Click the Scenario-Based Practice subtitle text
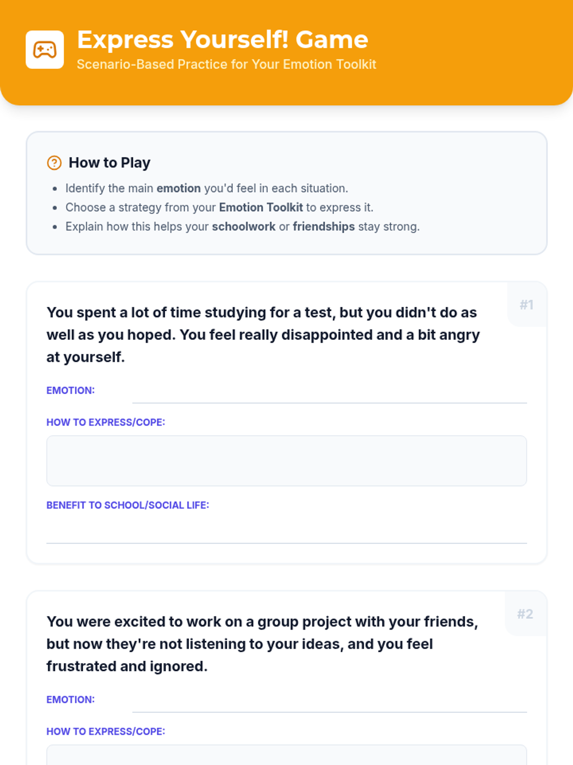This screenshot has width=573, height=765. click(226, 65)
